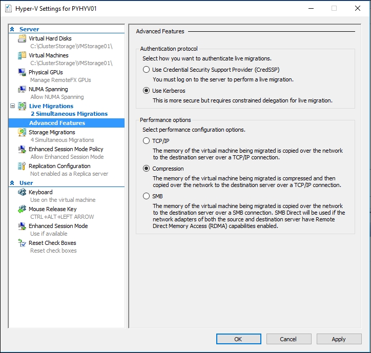Click the NUMA Spanning icon
Image resolution: width=371 pixels, height=353 pixels.
pos(22,89)
